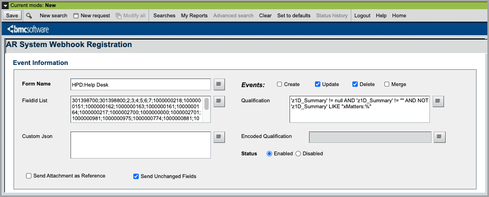This screenshot has width=489, height=197.
Task: Click the BMC Software logo
Action: click(28, 30)
